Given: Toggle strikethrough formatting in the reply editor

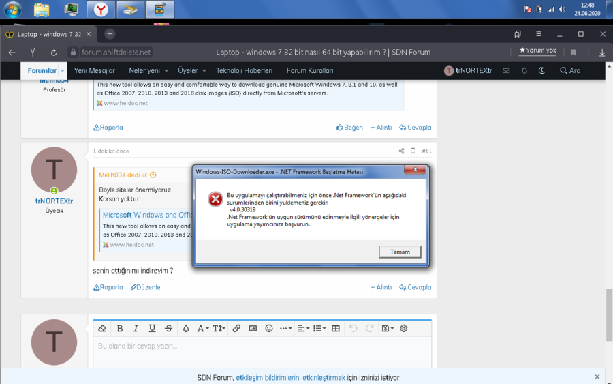Looking at the screenshot, I should click(168, 329).
